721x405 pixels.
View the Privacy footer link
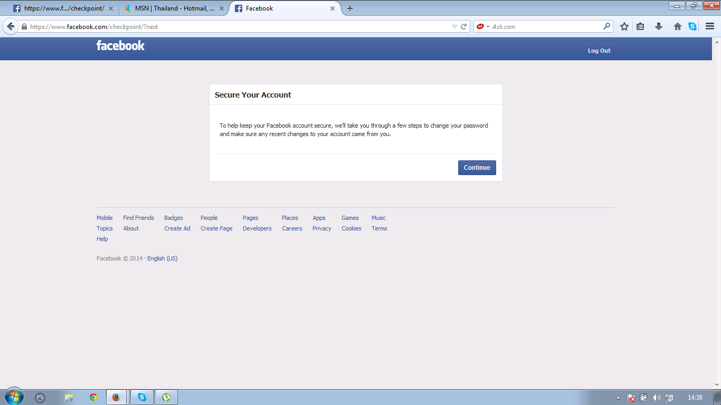point(322,228)
